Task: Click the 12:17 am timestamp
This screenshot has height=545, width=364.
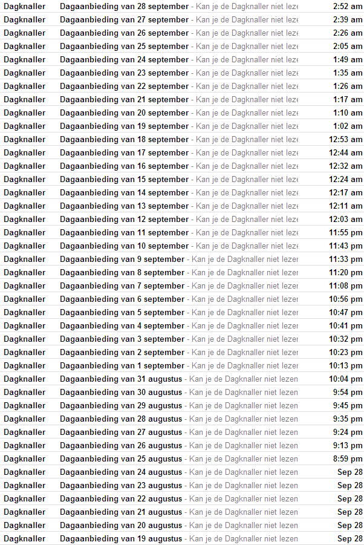Action: (x=346, y=192)
